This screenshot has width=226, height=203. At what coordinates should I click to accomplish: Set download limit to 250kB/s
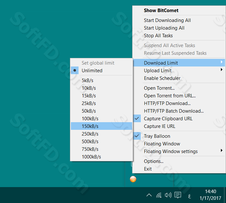click(102, 134)
